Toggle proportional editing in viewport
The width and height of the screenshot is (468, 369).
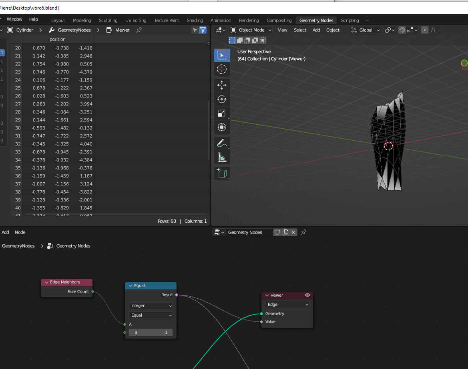click(425, 30)
